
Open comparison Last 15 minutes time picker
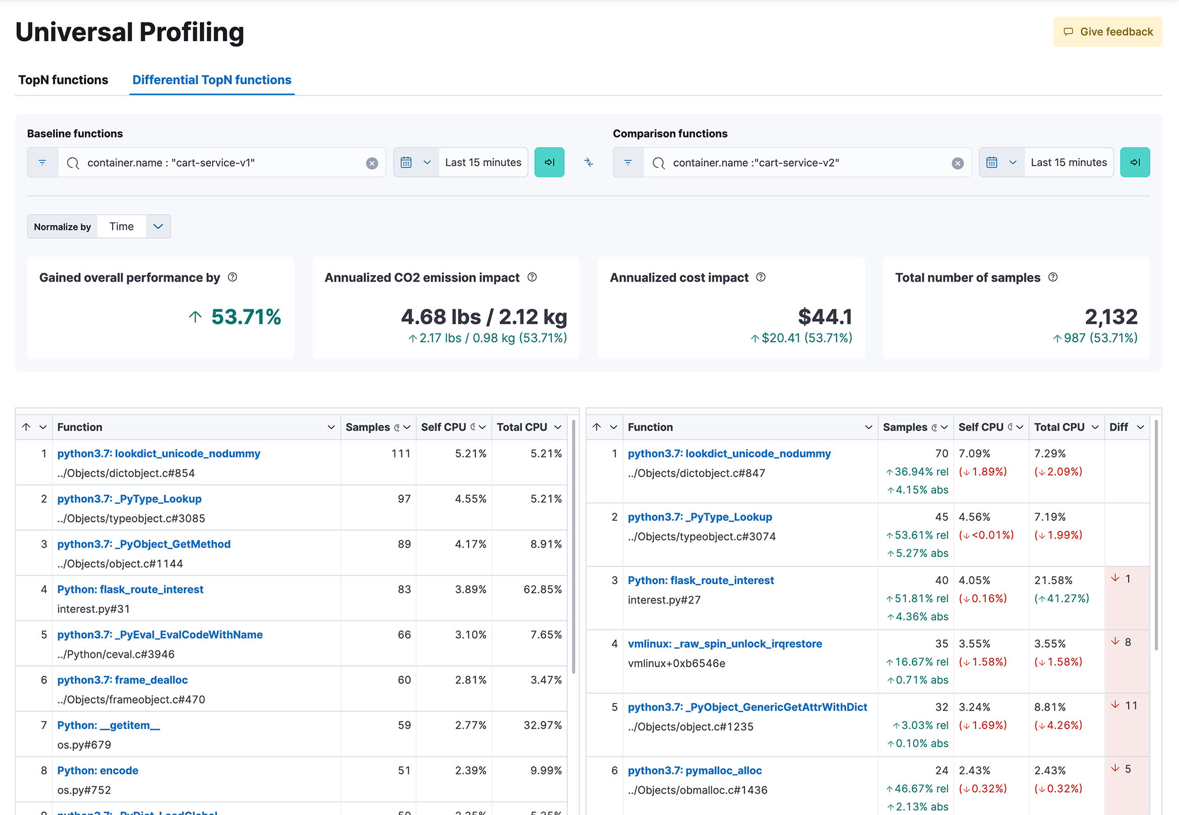point(1069,163)
